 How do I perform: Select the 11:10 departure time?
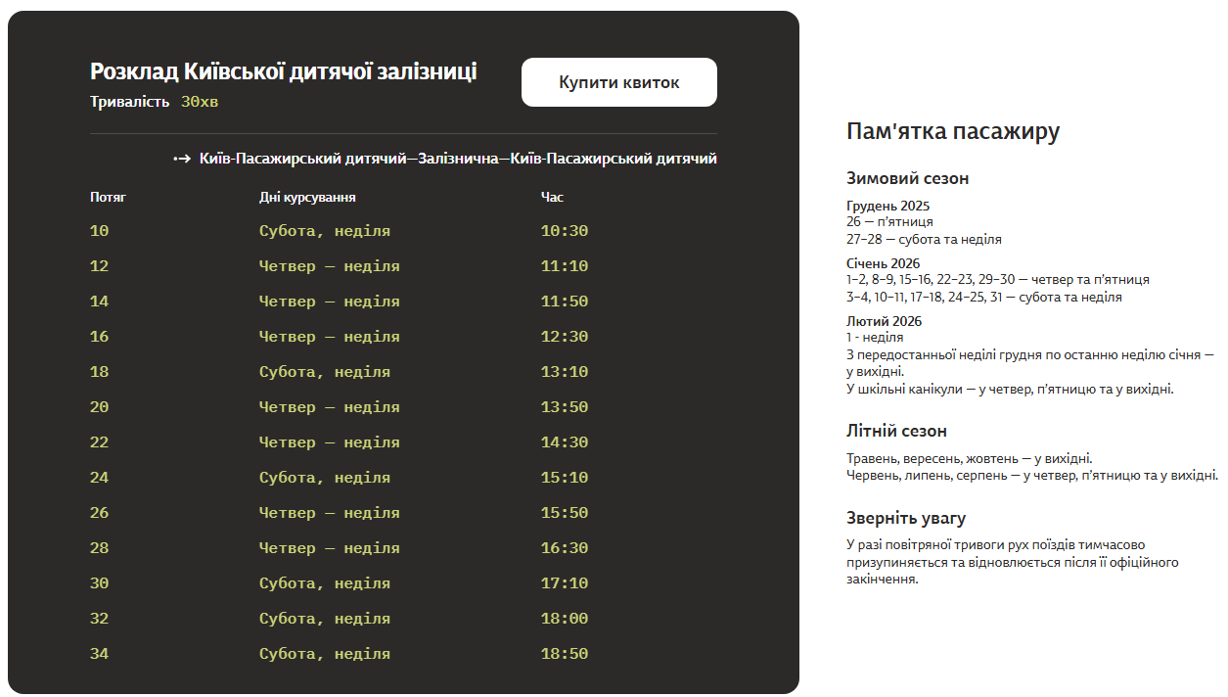point(565,266)
